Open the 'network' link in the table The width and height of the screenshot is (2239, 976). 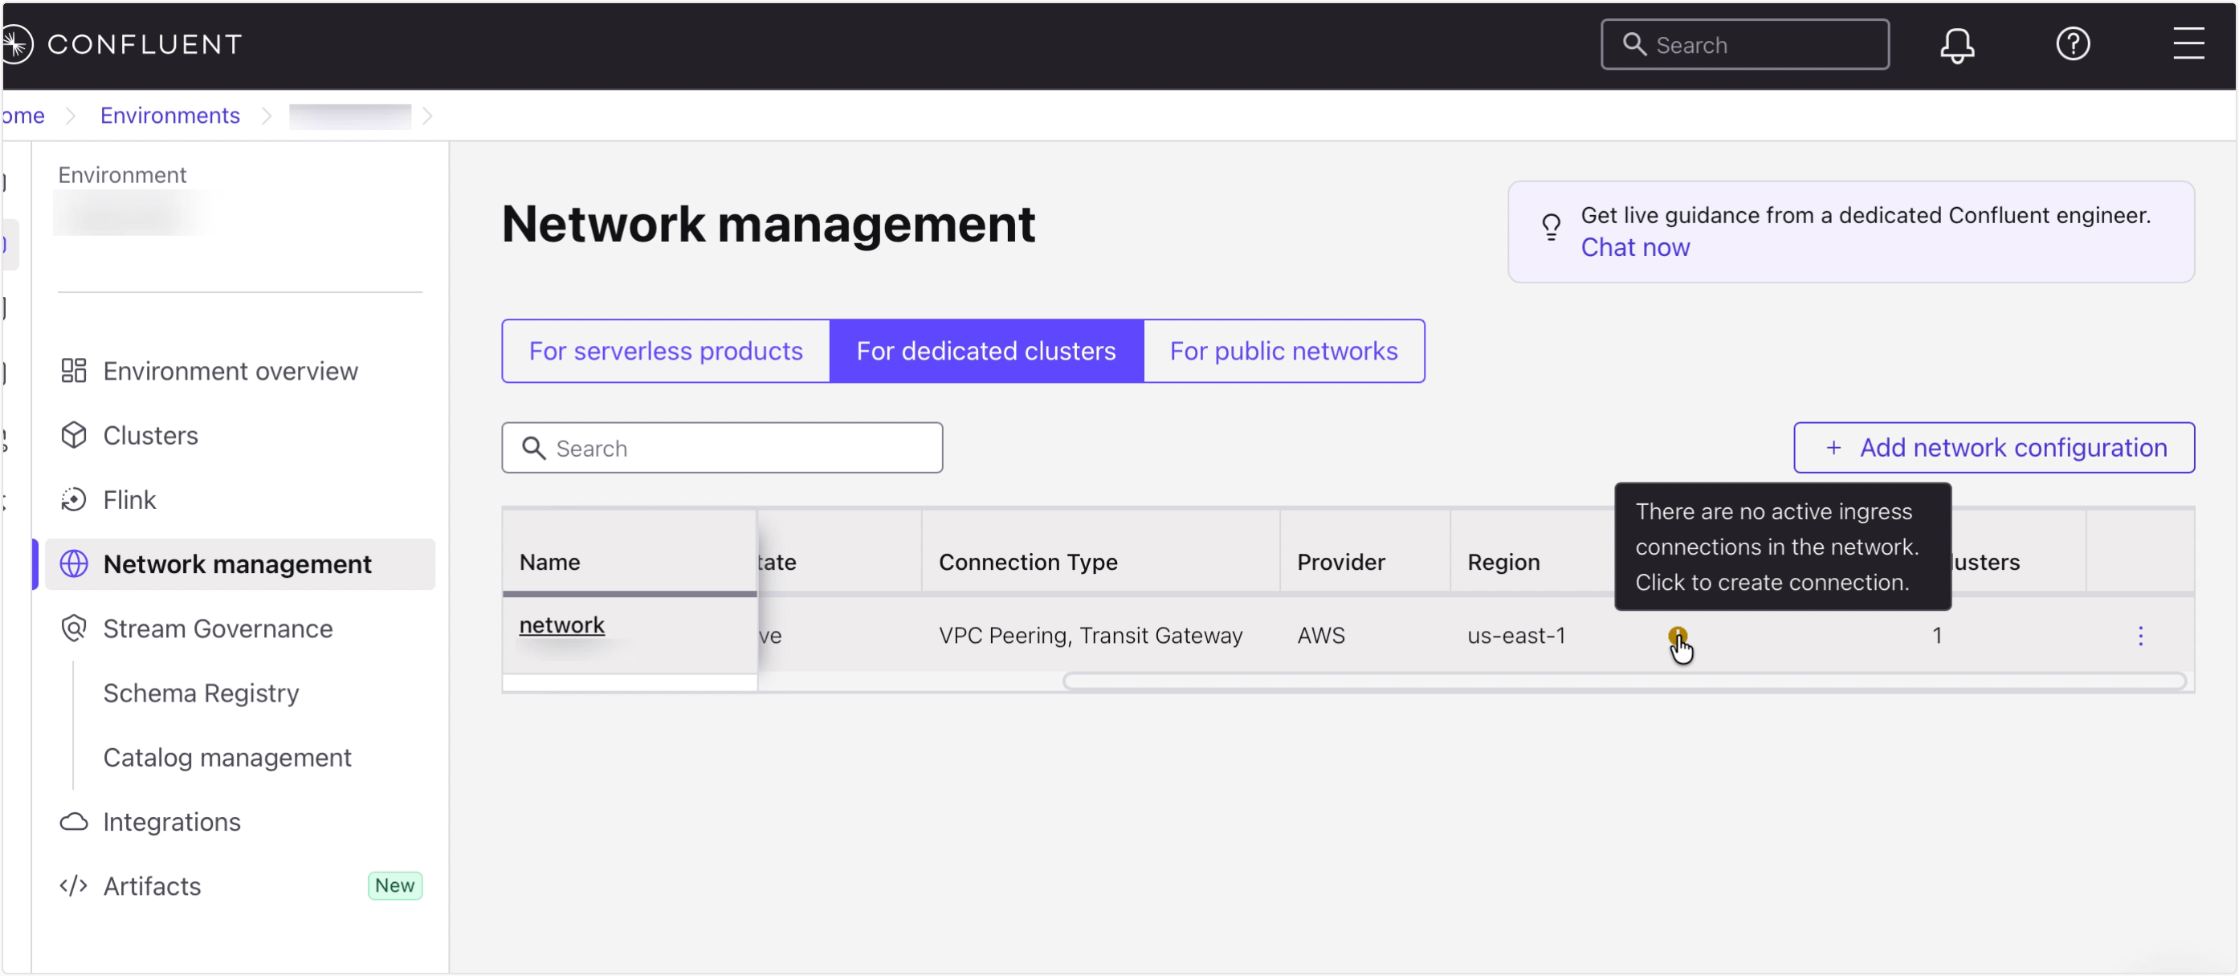(561, 624)
